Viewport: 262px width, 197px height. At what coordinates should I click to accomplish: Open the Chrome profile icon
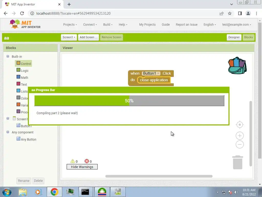[x=248, y=13]
